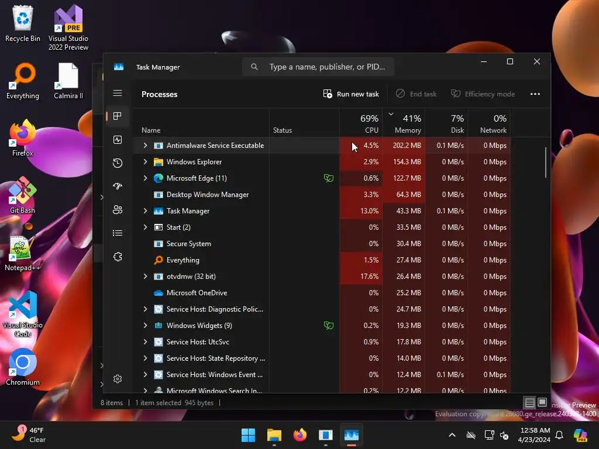Screen dimensions: 599x449
Task: Expand the Windows Widgets (9) group
Action: point(145,326)
